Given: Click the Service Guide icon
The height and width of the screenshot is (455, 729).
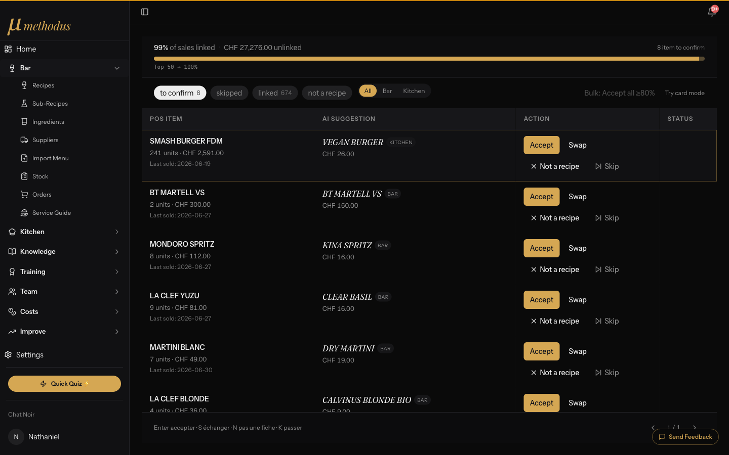Looking at the screenshot, I should click(x=24, y=213).
